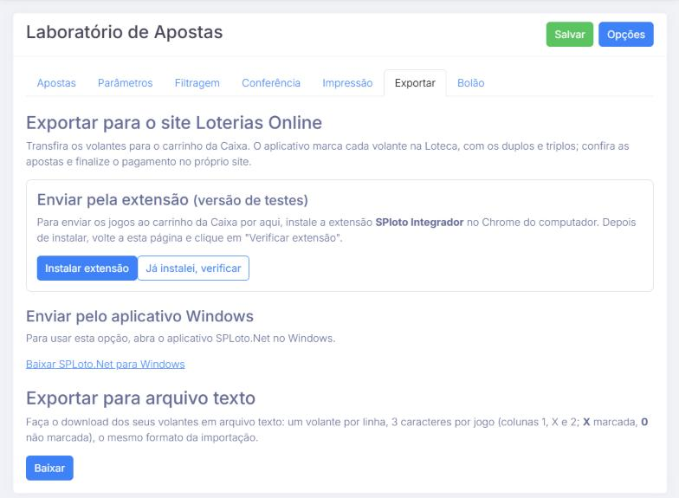Click heading "Exportar para arquivo texto"

tap(140, 398)
